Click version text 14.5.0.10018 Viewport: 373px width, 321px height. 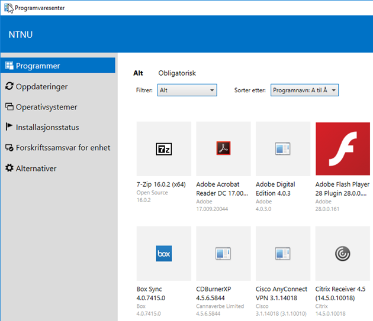(330, 314)
